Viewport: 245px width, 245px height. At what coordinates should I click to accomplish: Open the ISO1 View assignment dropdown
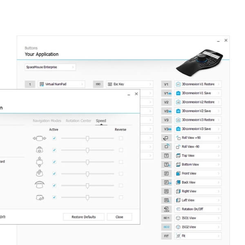tap(198, 218)
